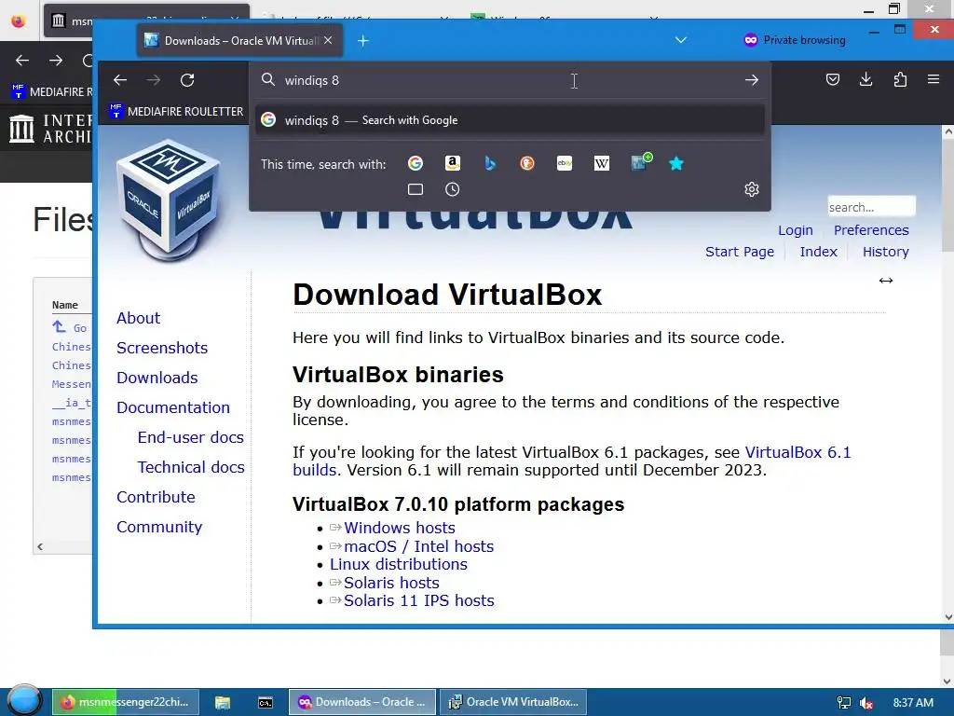This screenshot has width=954, height=716.
Task: Open the Index link
Action: click(818, 252)
